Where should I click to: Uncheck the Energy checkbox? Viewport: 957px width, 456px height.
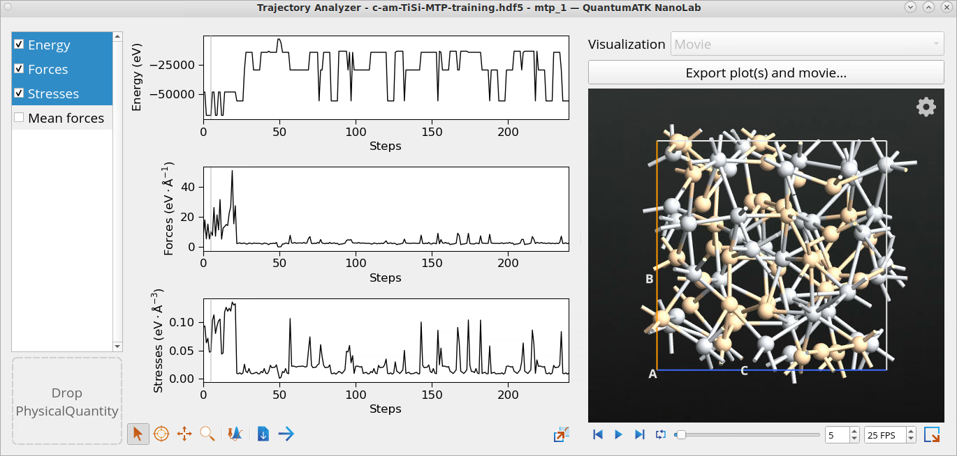pos(19,44)
